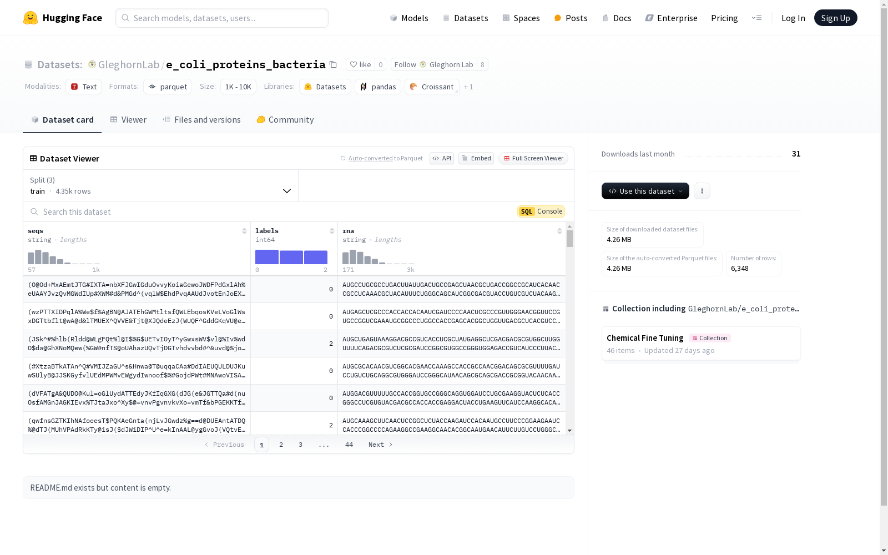Go to page 3 of the dataset
888x555 pixels.
[x=301, y=445]
